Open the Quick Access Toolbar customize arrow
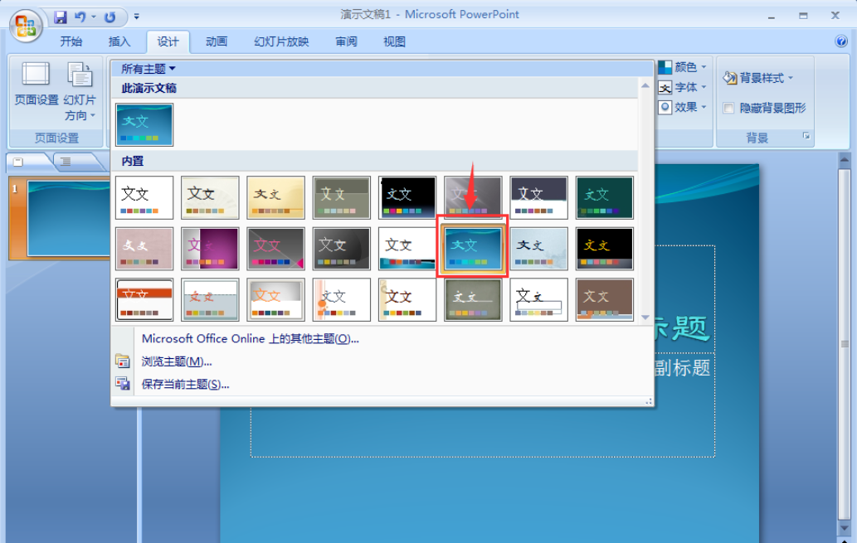 [x=137, y=17]
